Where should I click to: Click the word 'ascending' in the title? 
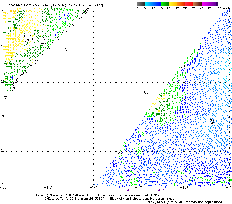(94, 5)
